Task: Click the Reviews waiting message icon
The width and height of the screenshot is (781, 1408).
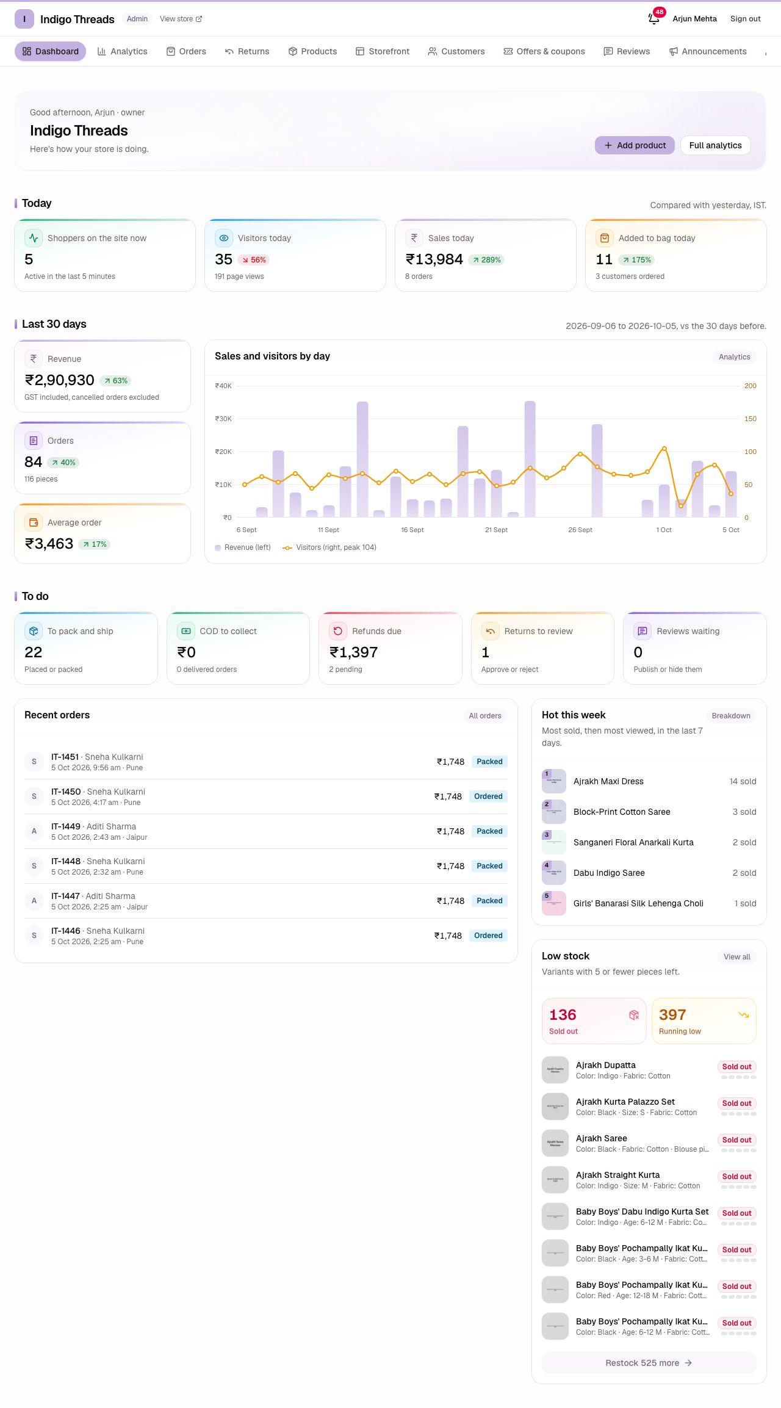Action: coord(642,631)
